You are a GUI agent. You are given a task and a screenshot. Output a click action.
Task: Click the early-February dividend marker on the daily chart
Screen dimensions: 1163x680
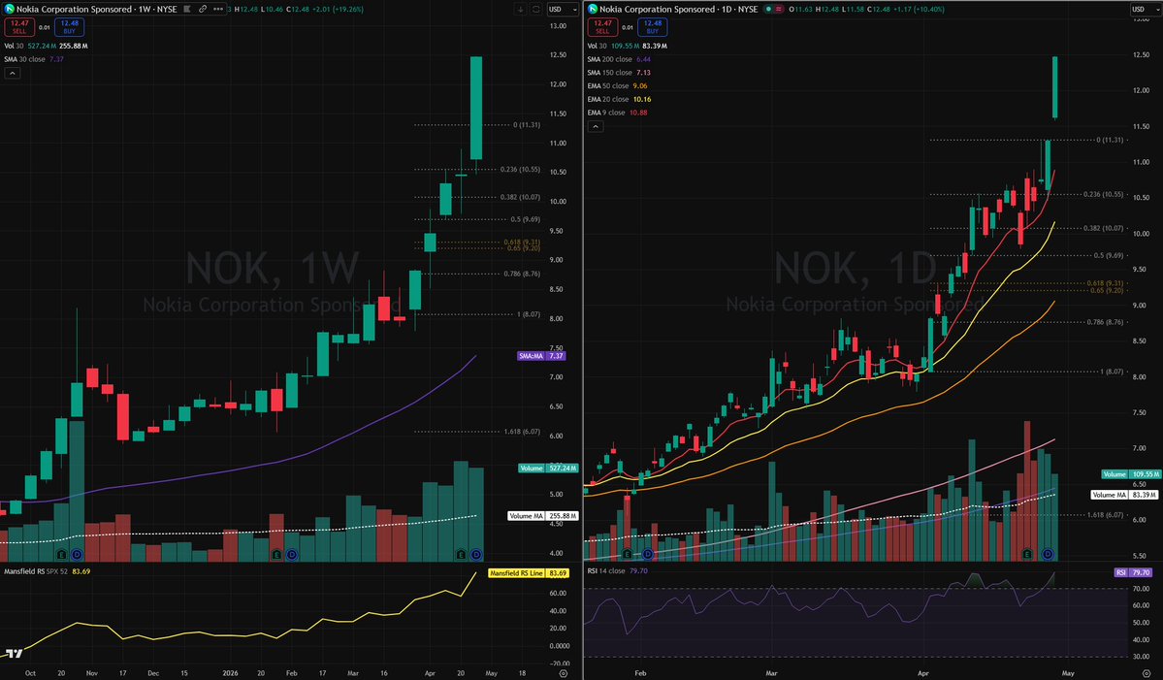[x=648, y=554]
